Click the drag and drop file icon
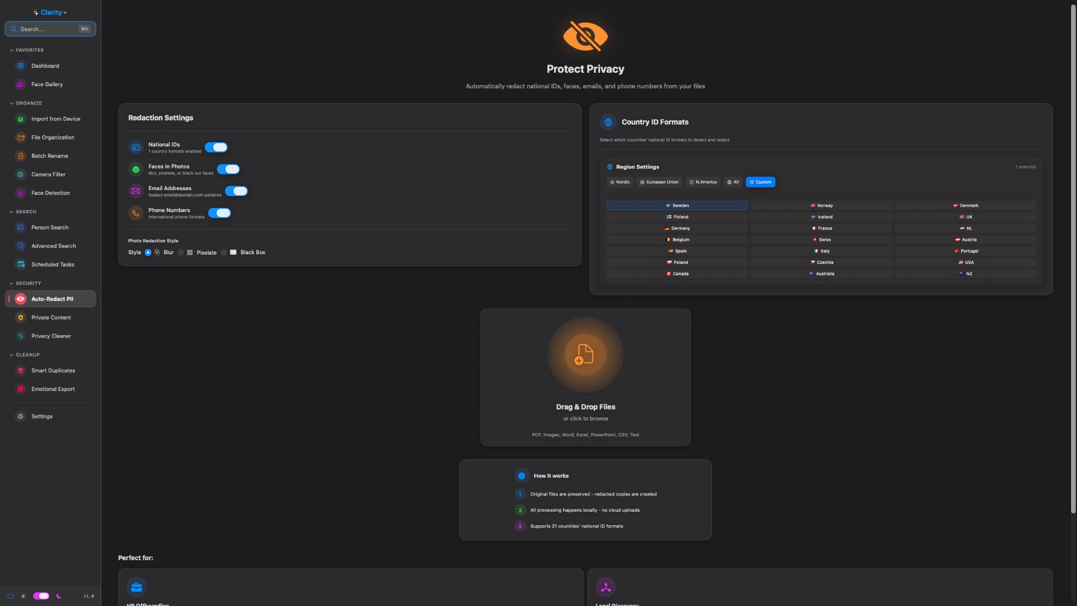Viewport: 1077px width, 606px height. point(585,355)
